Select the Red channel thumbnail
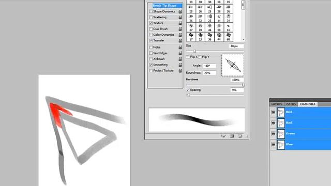The width and height of the screenshot is (331, 186). [x=281, y=123]
